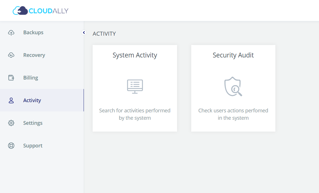Click the Settings gear icon
This screenshot has height=193, width=319.
point(11,123)
